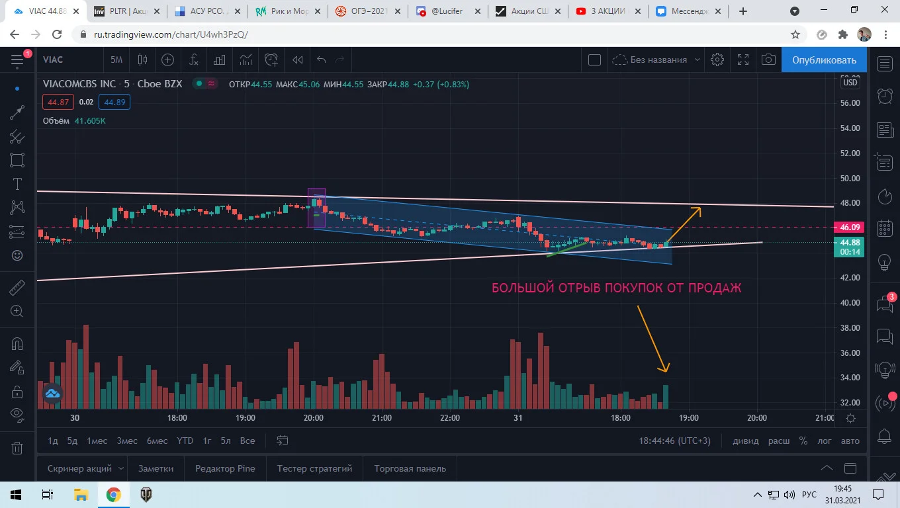Viewport: 900px width, 508px height.
Task: Collapse the bottom panel with chevron
Action: click(827, 468)
